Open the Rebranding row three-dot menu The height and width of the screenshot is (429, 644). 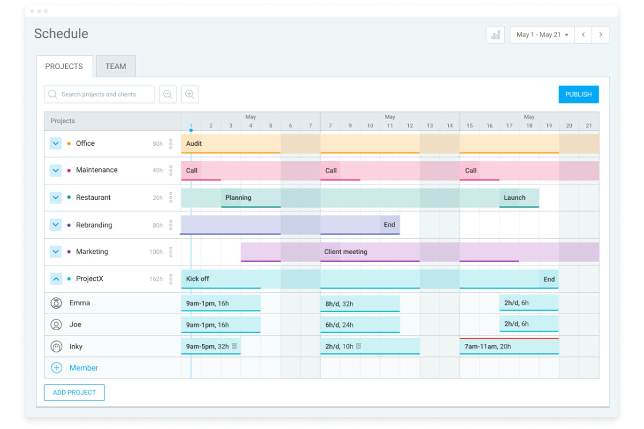(171, 225)
